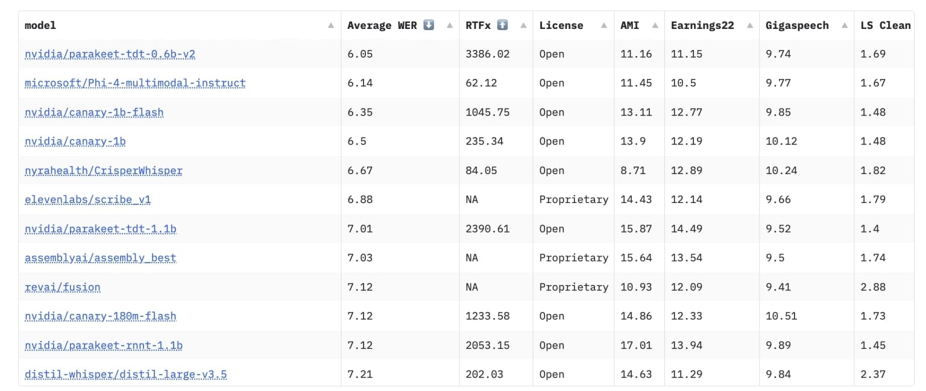Sort the table by the License column
This screenshot has height=391, width=926.
point(604,25)
